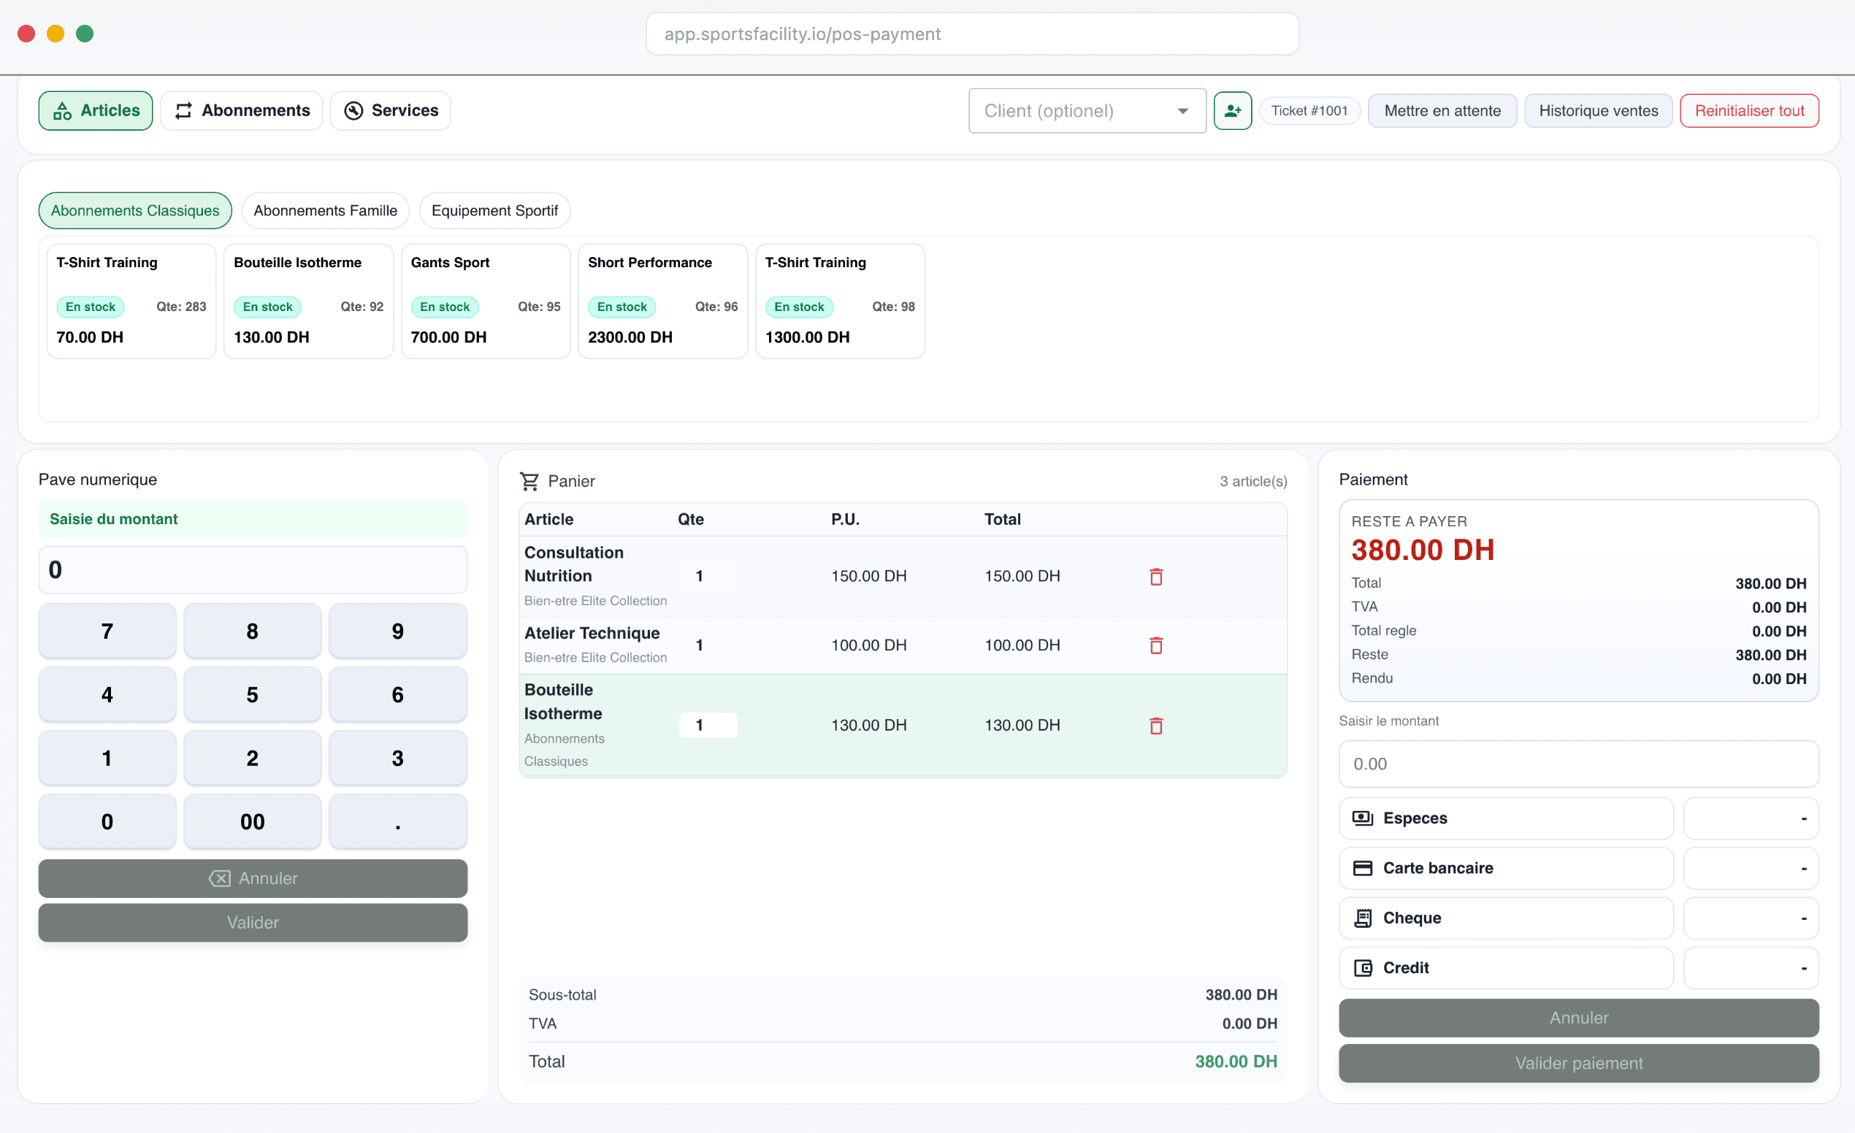Remove Bouteille Isotherme with the trash icon
The height and width of the screenshot is (1133, 1855).
[1156, 725]
